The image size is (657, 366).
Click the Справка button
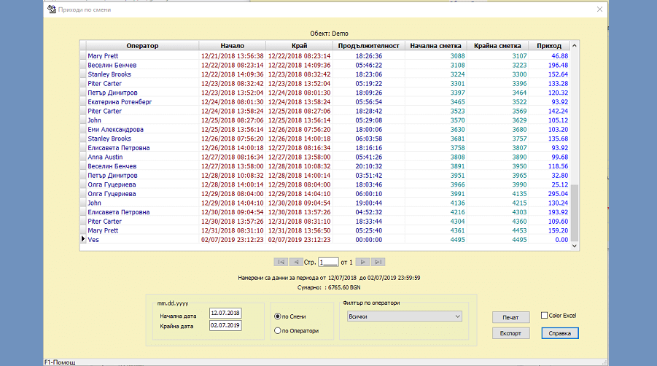tap(560, 333)
